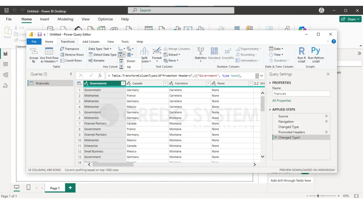Open the Modeling tab in Power BI Desktop

pyautogui.click(x=65, y=19)
